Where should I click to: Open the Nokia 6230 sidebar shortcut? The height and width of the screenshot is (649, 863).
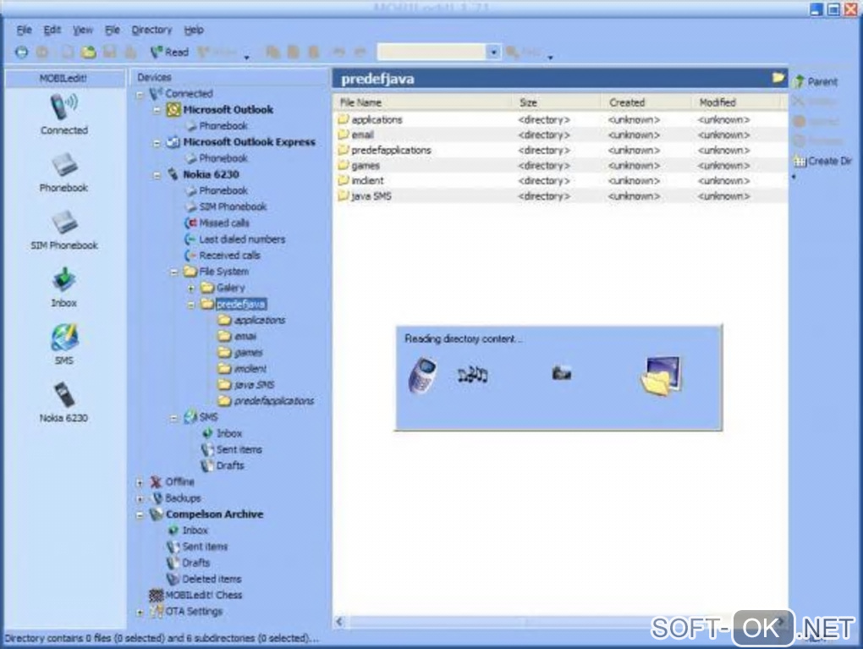tap(63, 403)
